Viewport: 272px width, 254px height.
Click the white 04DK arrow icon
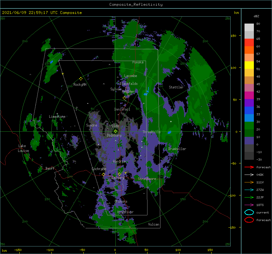[249, 175]
